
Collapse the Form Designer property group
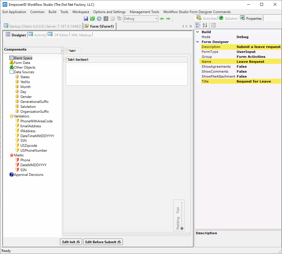coord(198,42)
